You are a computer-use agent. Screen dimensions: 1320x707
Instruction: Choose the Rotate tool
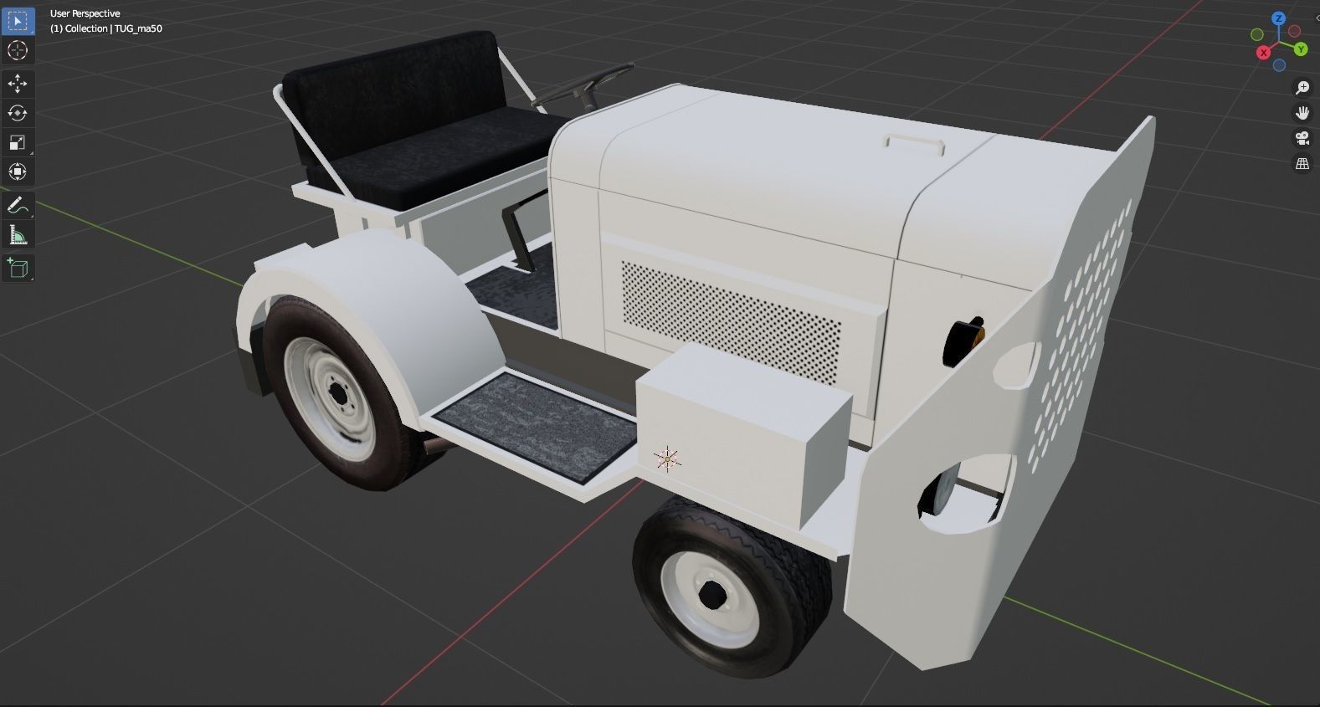coord(18,112)
